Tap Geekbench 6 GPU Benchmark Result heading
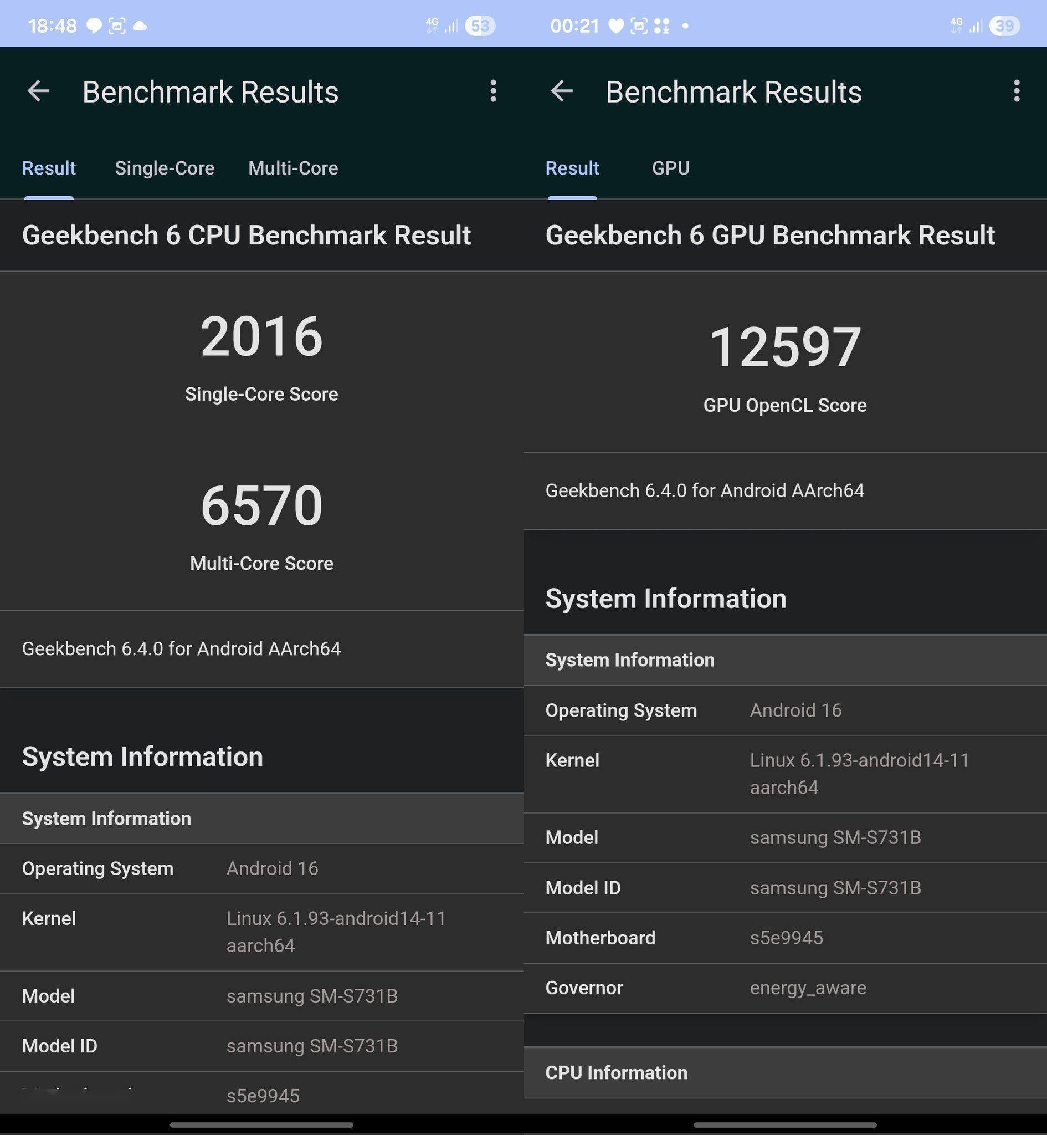 tap(770, 235)
